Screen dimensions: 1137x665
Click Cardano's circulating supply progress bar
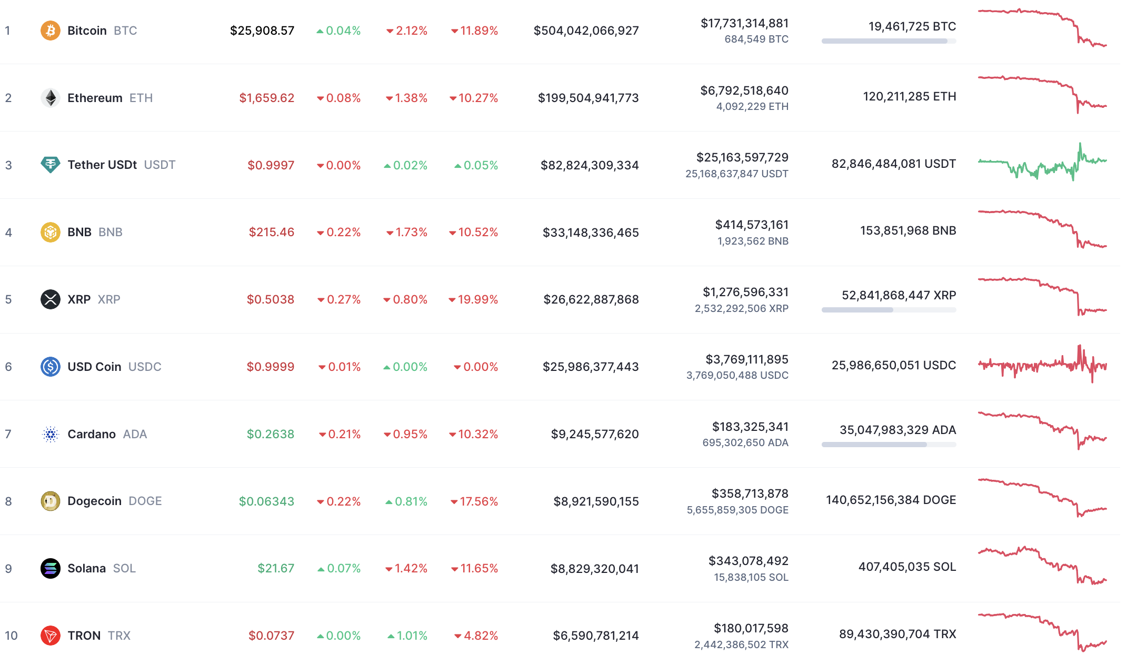pos(888,445)
